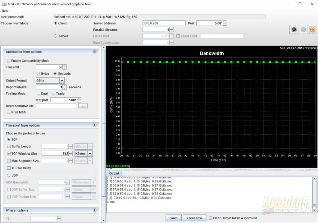Screen dimensions: 318x223
Task: Collapse IP layer options panel
Action: tap(94, 210)
